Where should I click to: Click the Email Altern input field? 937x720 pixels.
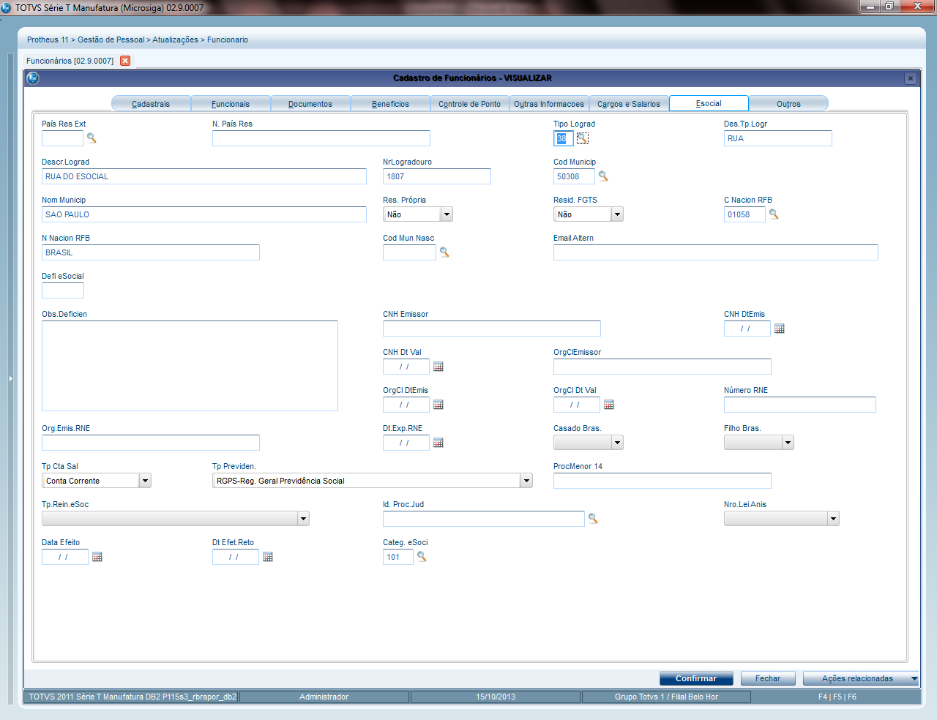(716, 252)
